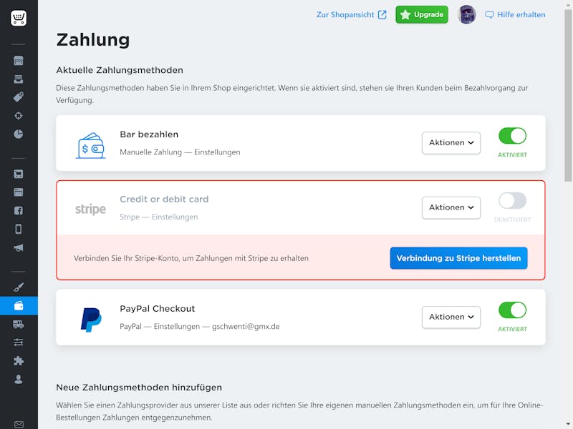Open the delivery truck shipping icon

coord(19,324)
